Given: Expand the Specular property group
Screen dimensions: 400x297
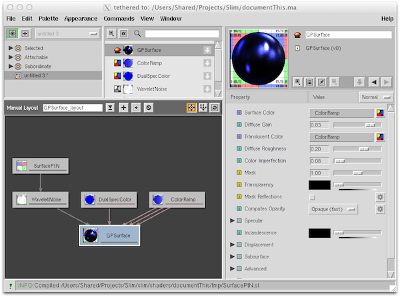Looking at the screenshot, I should pyautogui.click(x=233, y=220).
